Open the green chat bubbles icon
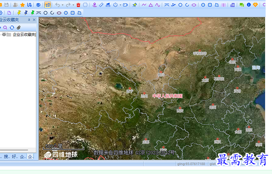This screenshot has width=272, height=174. [x=242, y=5]
